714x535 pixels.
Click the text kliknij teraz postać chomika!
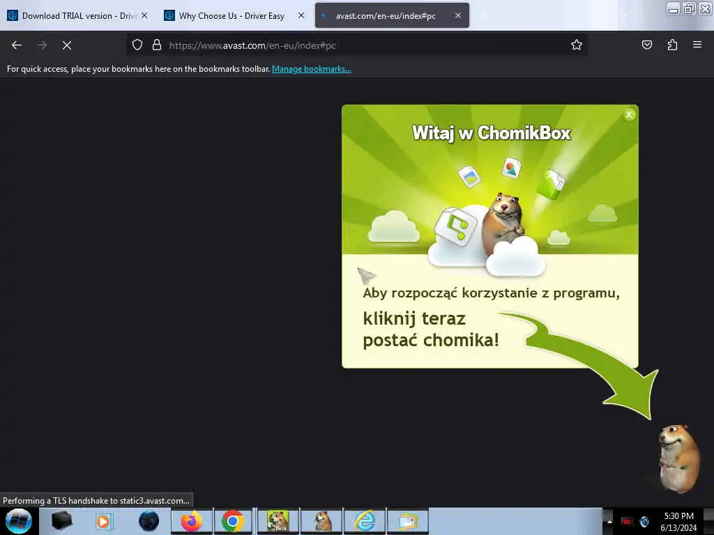pos(431,329)
